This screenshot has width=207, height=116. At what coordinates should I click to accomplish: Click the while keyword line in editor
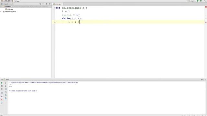point(72,19)
